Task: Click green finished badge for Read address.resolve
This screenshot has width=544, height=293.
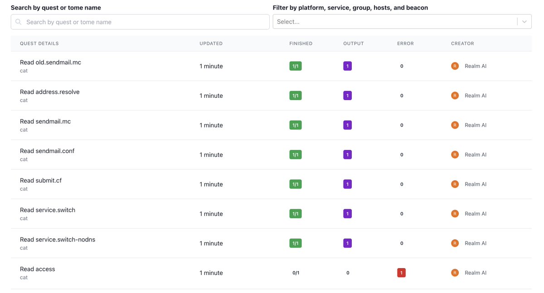Action: (295, 96)
